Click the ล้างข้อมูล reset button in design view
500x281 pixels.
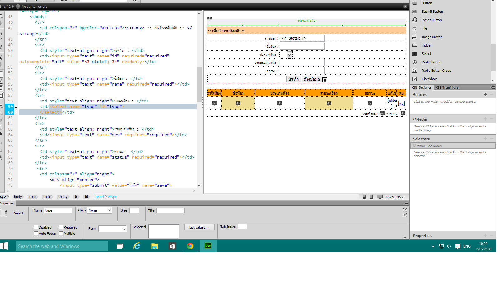pyautogui.click(x=312, y=79)
